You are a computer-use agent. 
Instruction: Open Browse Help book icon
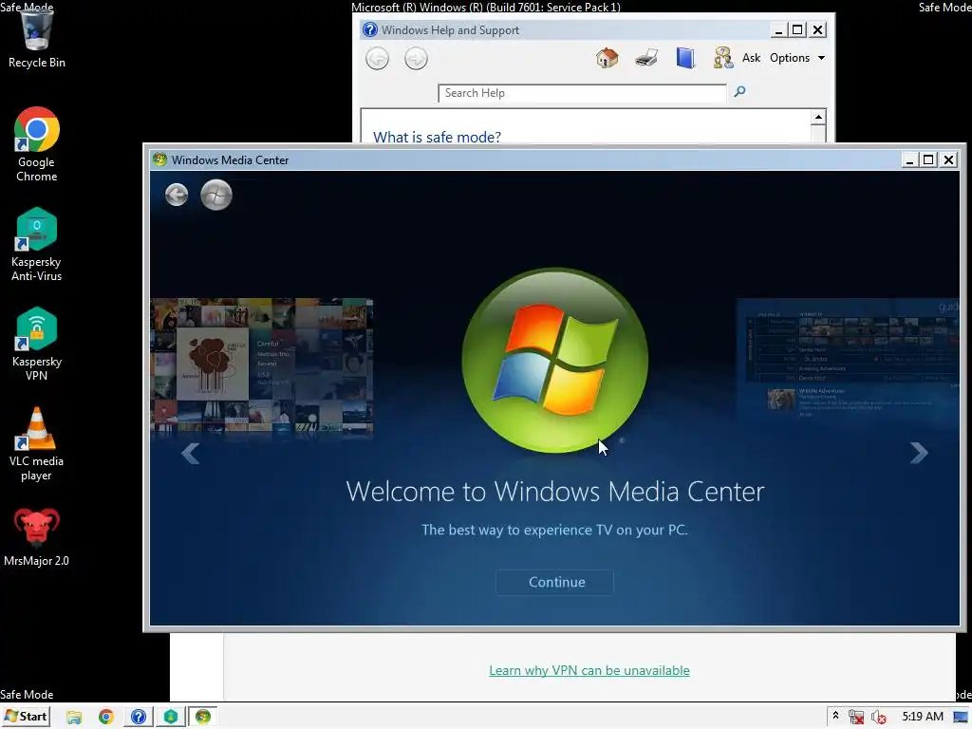tap(685, 58)
